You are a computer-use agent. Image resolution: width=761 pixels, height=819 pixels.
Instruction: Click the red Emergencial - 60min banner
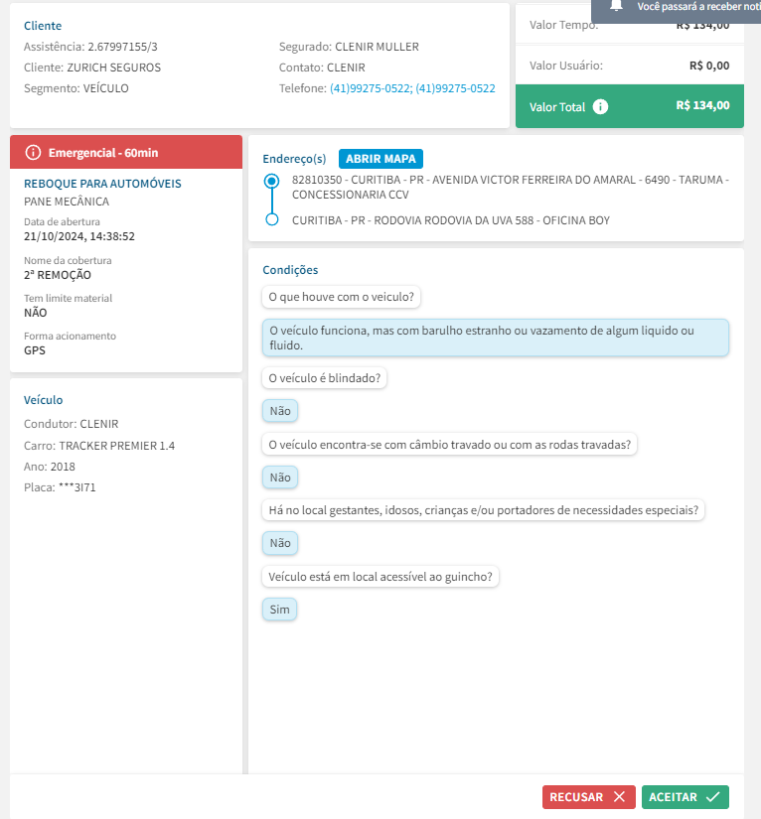[126, 152]
